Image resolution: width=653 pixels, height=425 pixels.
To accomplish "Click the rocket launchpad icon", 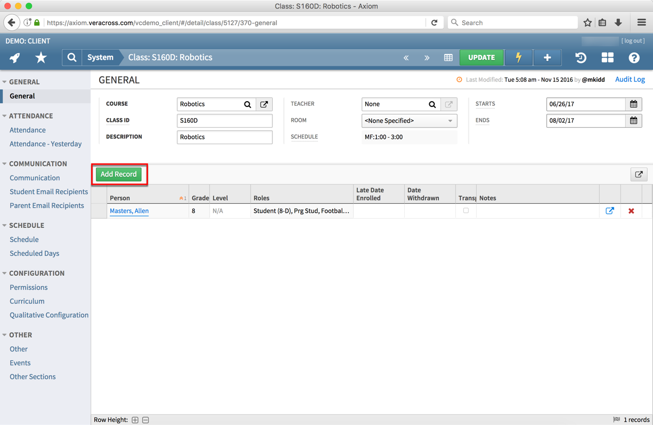I will pos(15,57).
